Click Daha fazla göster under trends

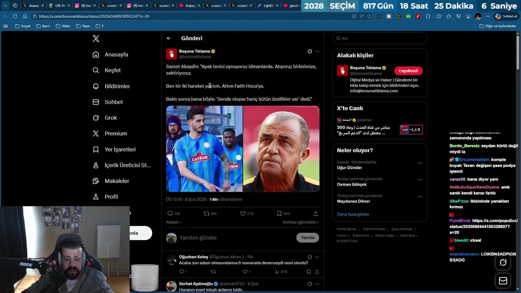353,214
